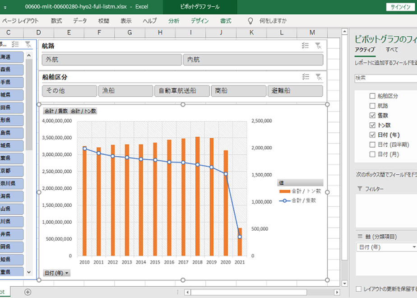417x298 pixels.
Task: Toggle the defer layout update checkbox
Action: (358, 289)
